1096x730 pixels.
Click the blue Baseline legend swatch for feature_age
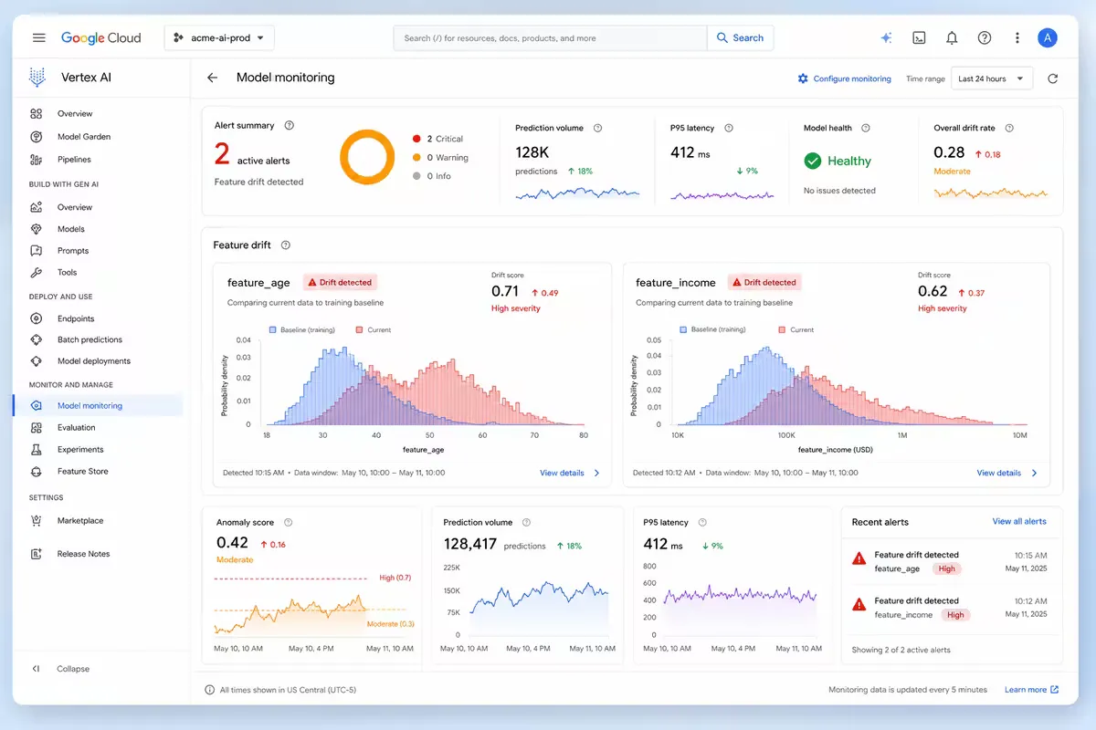[x=273, y=329]
